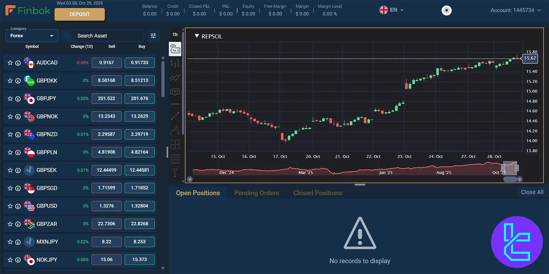Open asset filter settings beside search field
This screenshot has height=274, width=549.
pos(153,36)
